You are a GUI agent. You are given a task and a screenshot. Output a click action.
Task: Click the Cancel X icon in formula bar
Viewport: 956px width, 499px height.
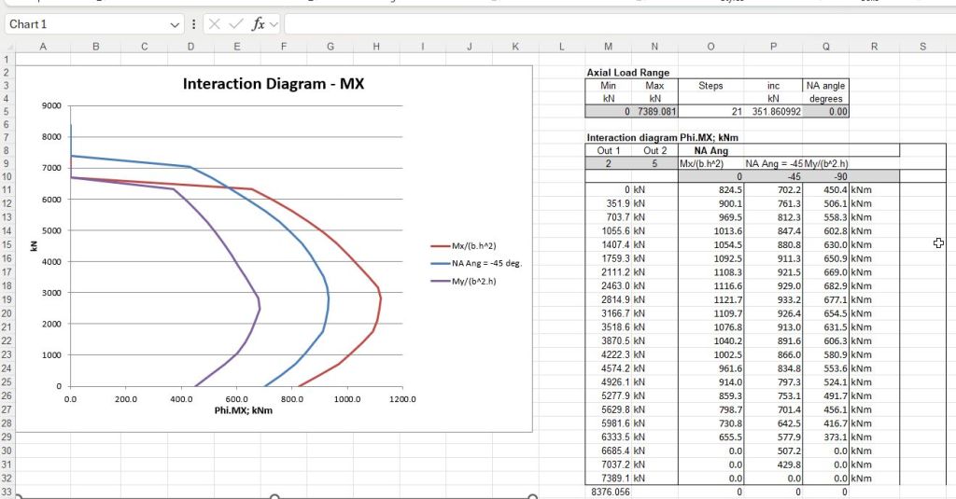tap(215, 24)
